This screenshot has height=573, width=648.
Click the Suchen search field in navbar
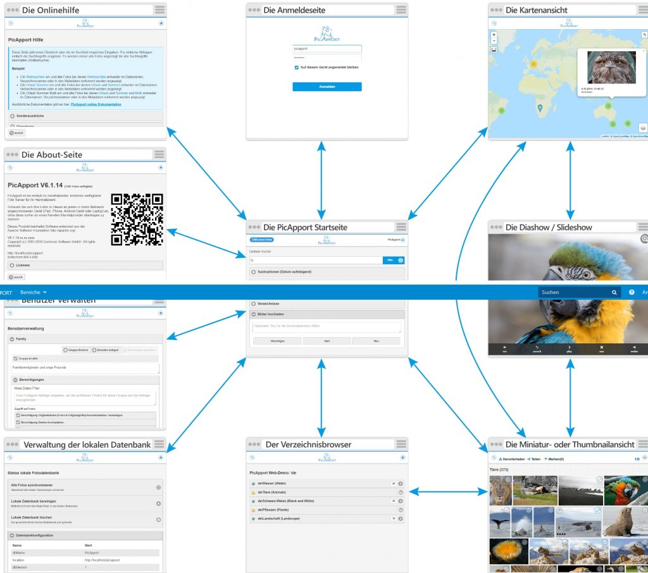pyautogui.click(x=573, y=292)
